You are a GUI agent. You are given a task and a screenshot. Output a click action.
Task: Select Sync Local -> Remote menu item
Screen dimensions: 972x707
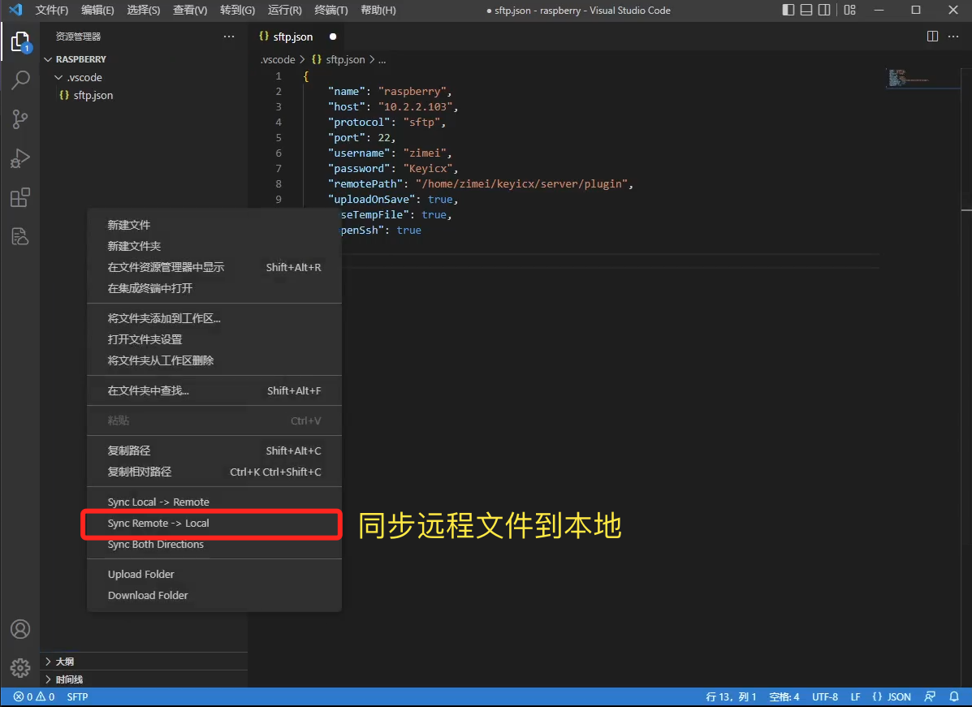(214, 502)
